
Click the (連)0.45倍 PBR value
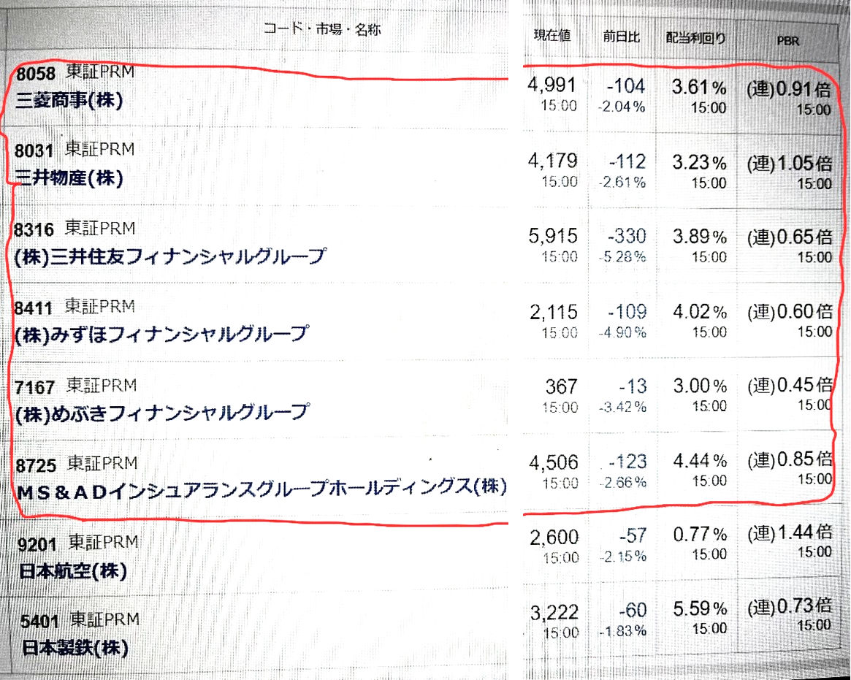click(x=789, y=385)
